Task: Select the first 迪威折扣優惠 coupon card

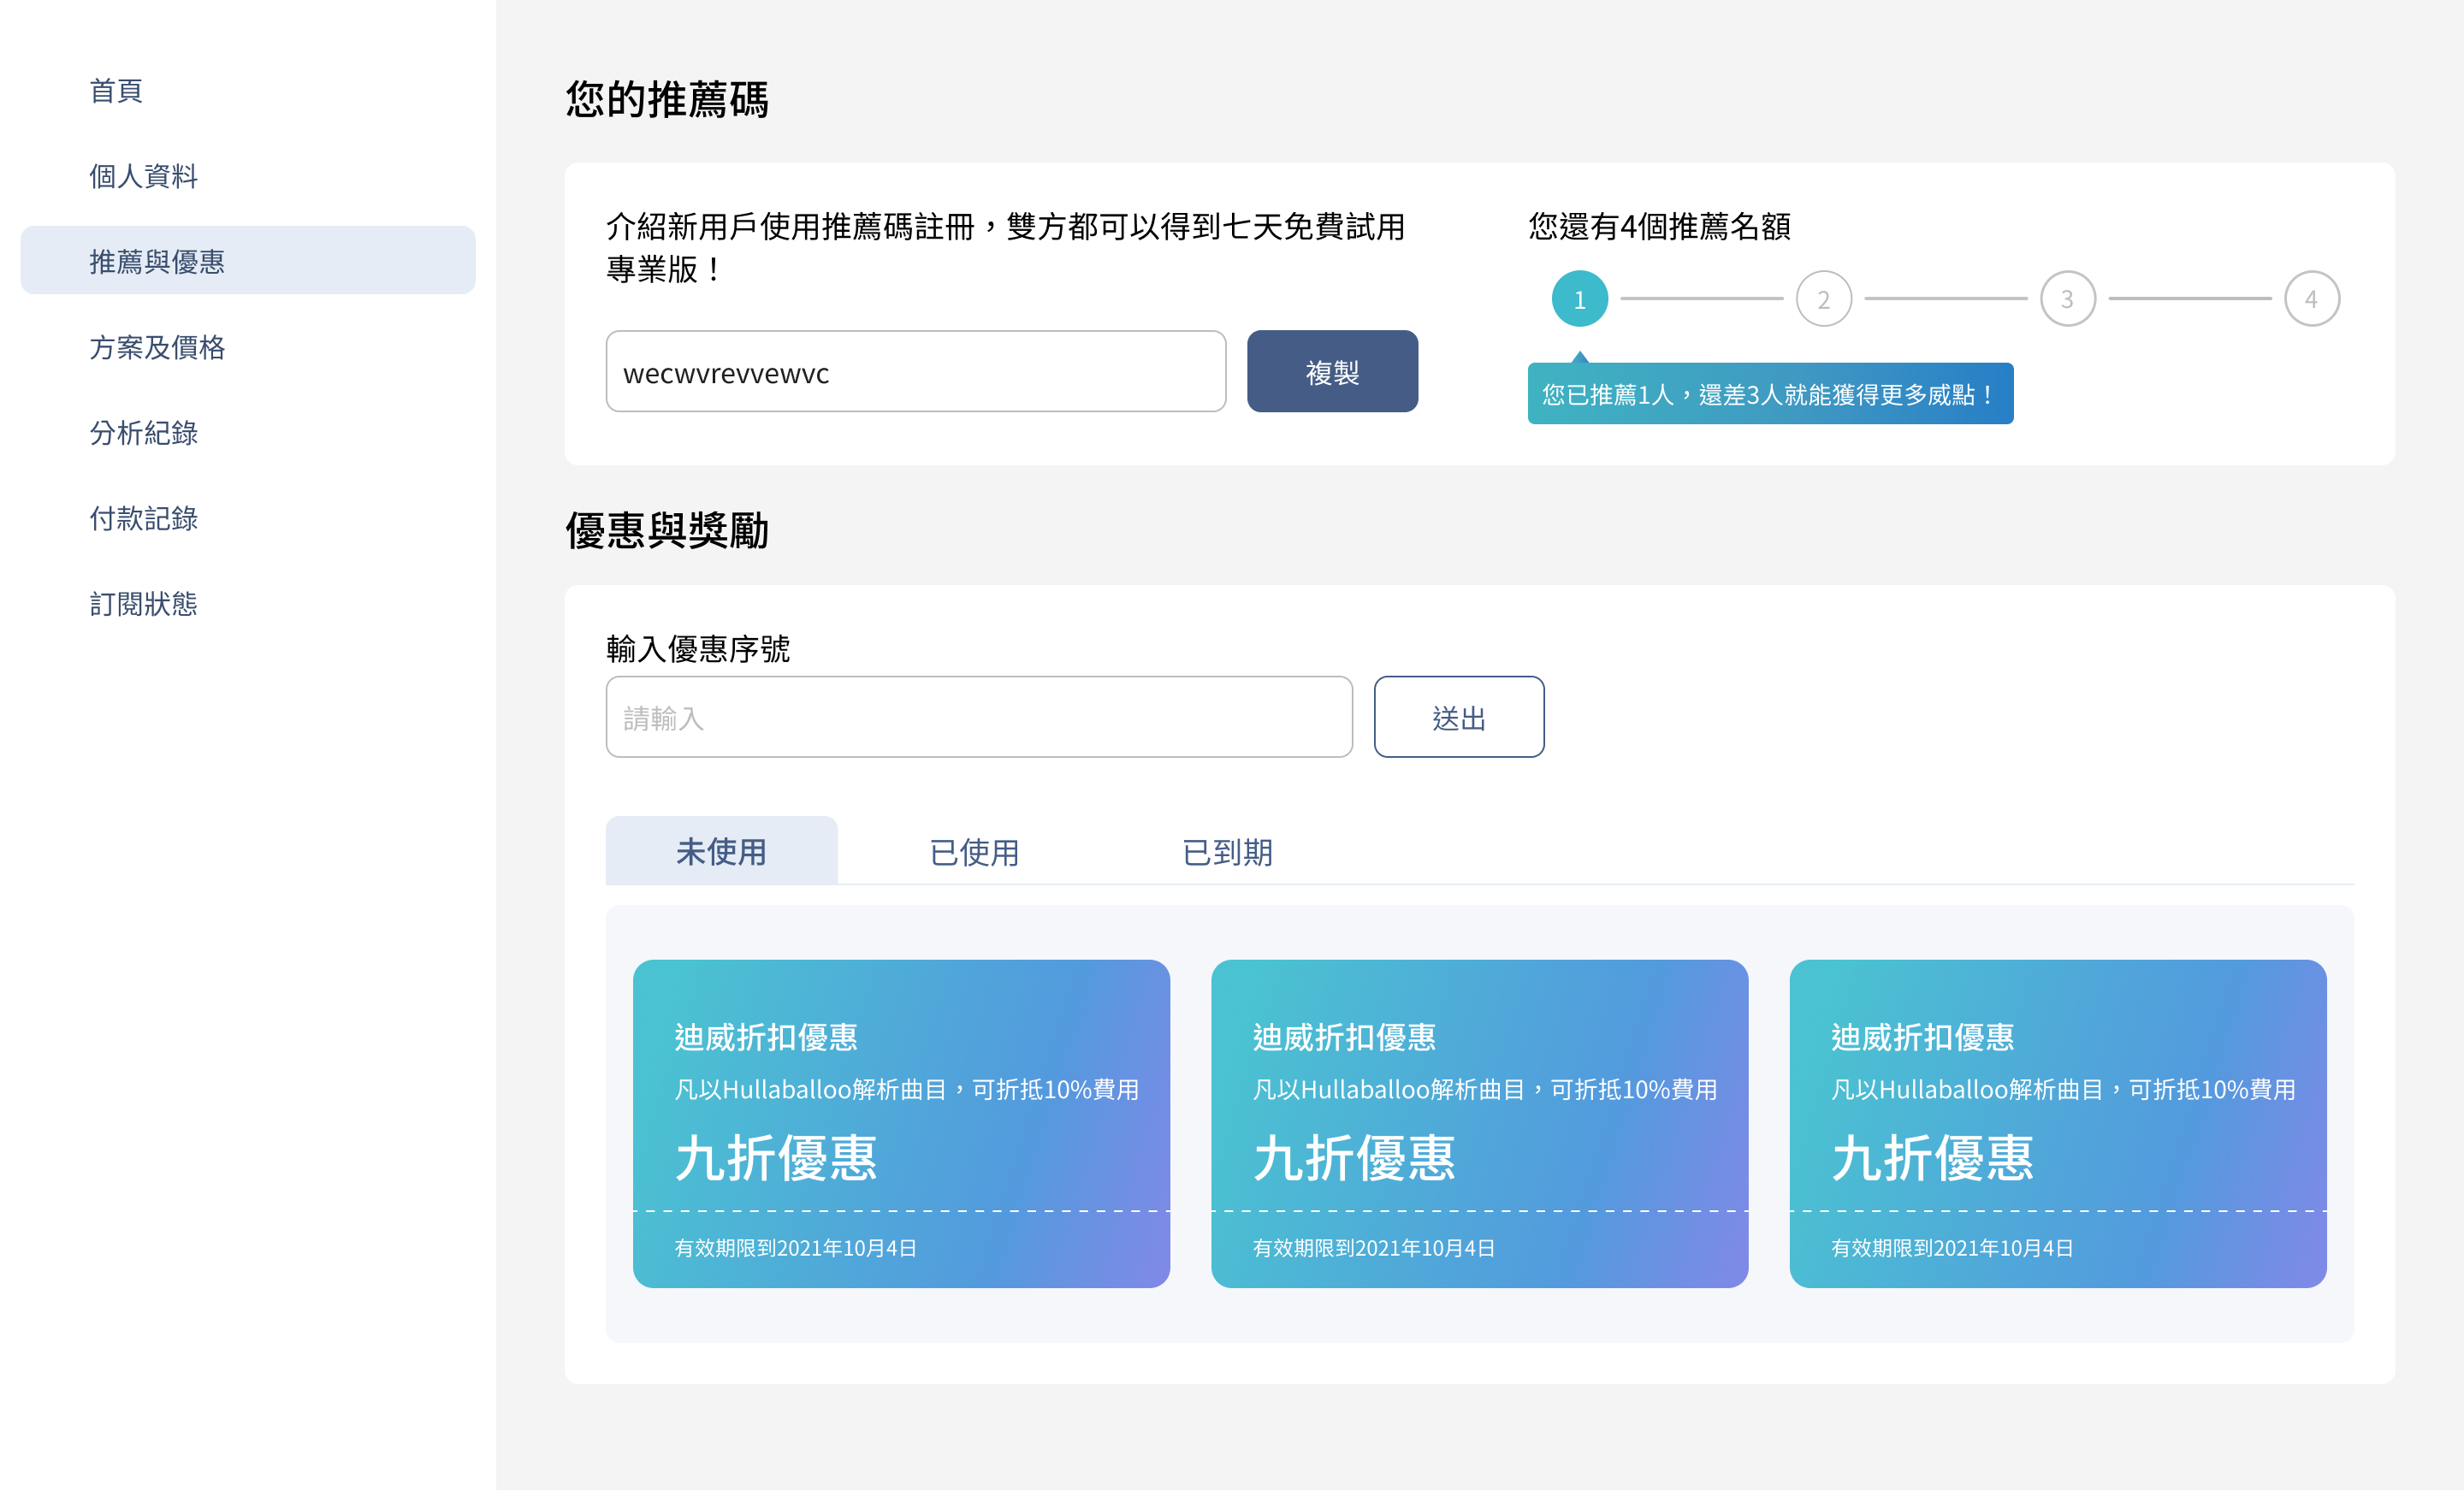Action: coord(901,1124)
